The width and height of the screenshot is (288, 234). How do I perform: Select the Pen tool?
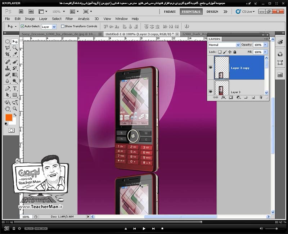(x=8, y=88)
